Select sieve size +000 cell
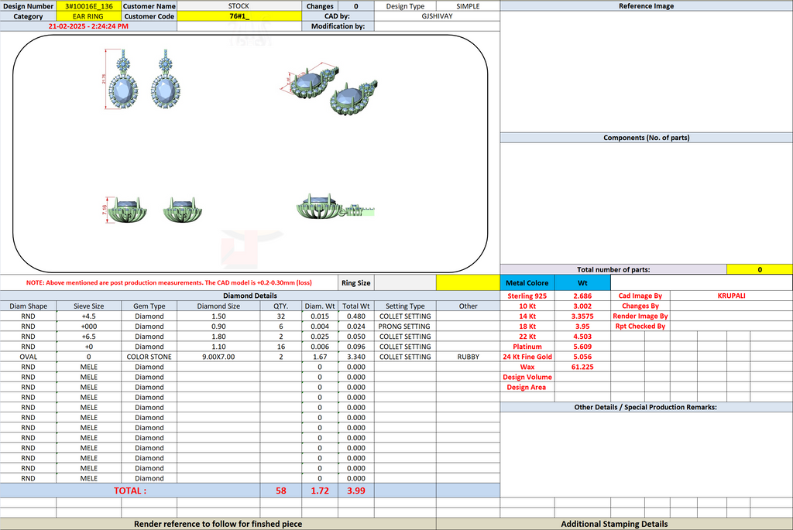793x530 pixels. point(88,327)
